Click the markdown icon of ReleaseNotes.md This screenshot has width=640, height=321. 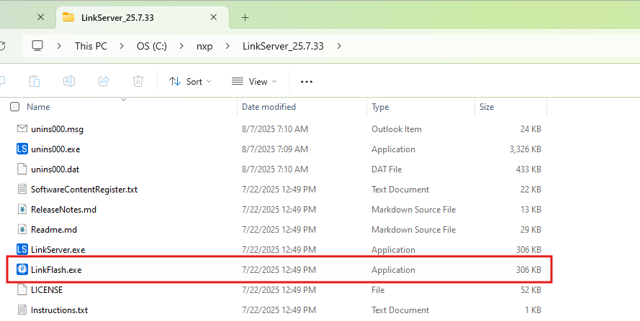coord(22,209)
